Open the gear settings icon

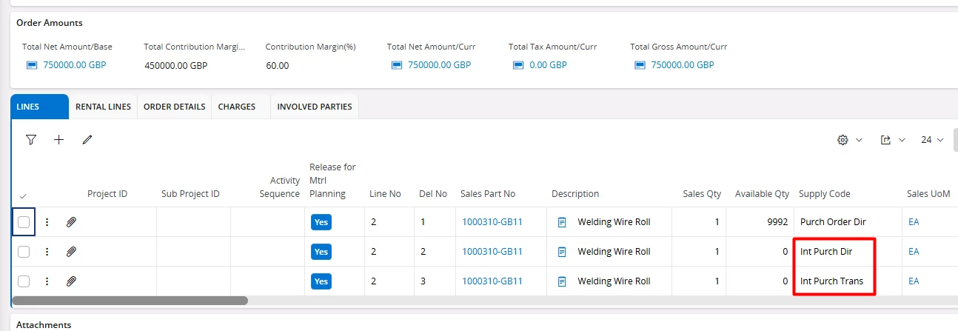coord(842,139)
